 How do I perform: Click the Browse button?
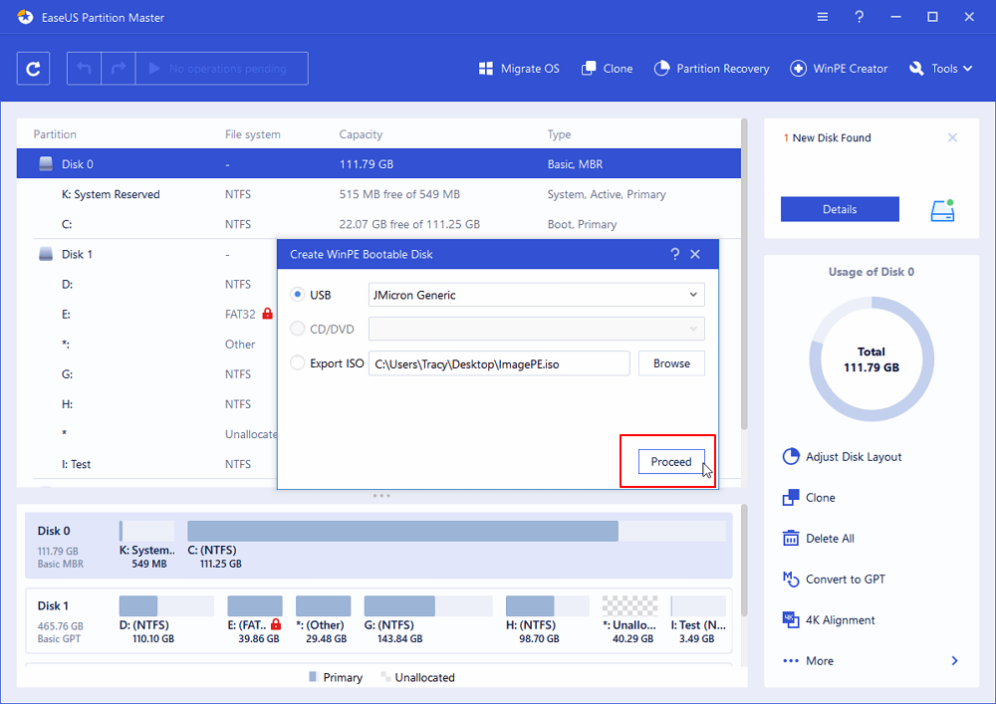(x=671, y=363)
